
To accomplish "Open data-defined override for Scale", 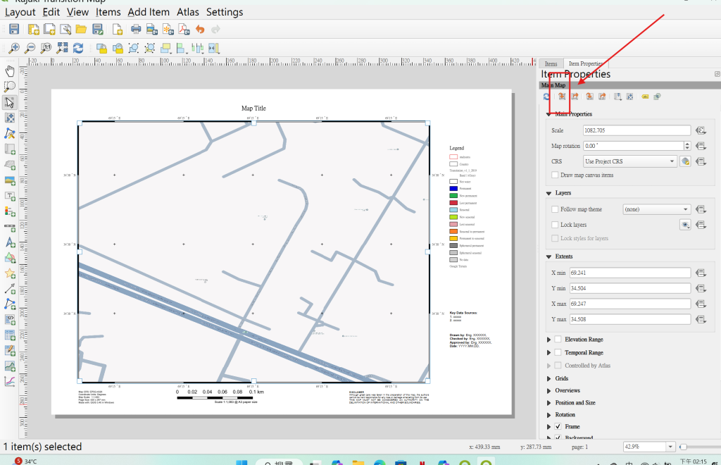I will point(701,130).
